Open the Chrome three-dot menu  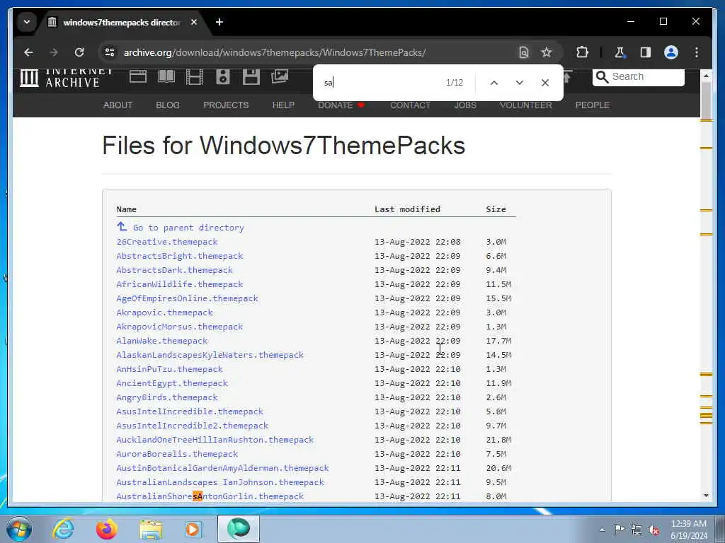[697, 52]
